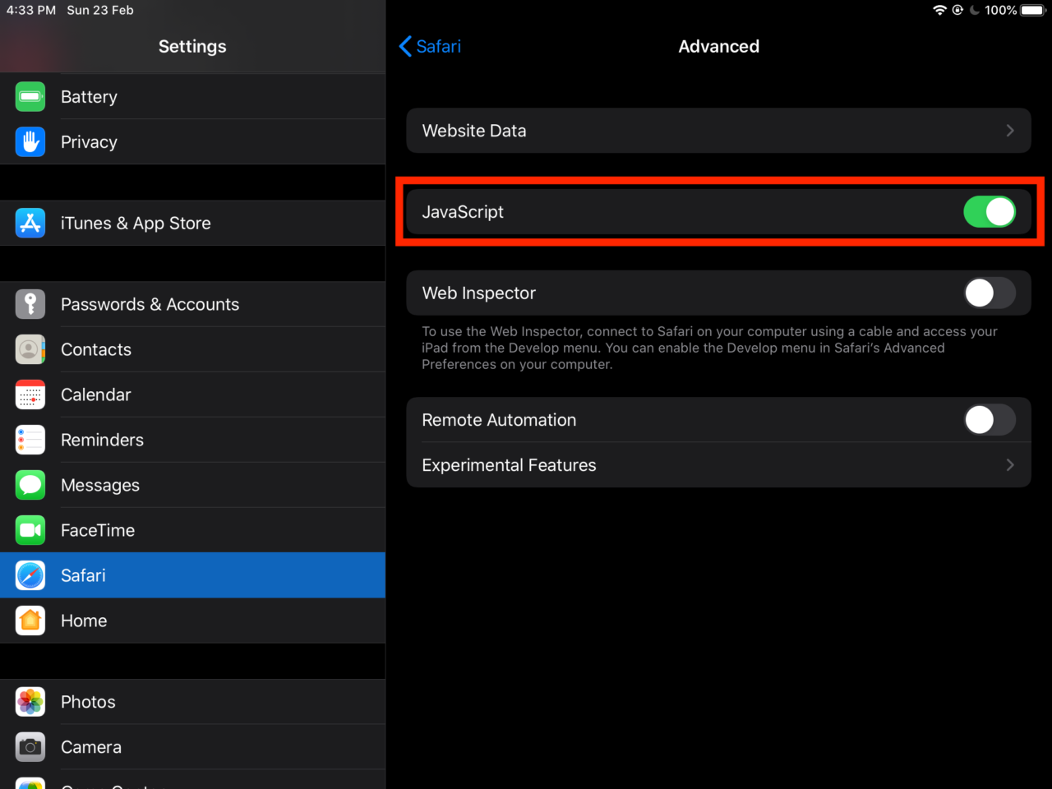Tap the green Messages bubble icon
1052x789 pixels.
pos(30,486)
